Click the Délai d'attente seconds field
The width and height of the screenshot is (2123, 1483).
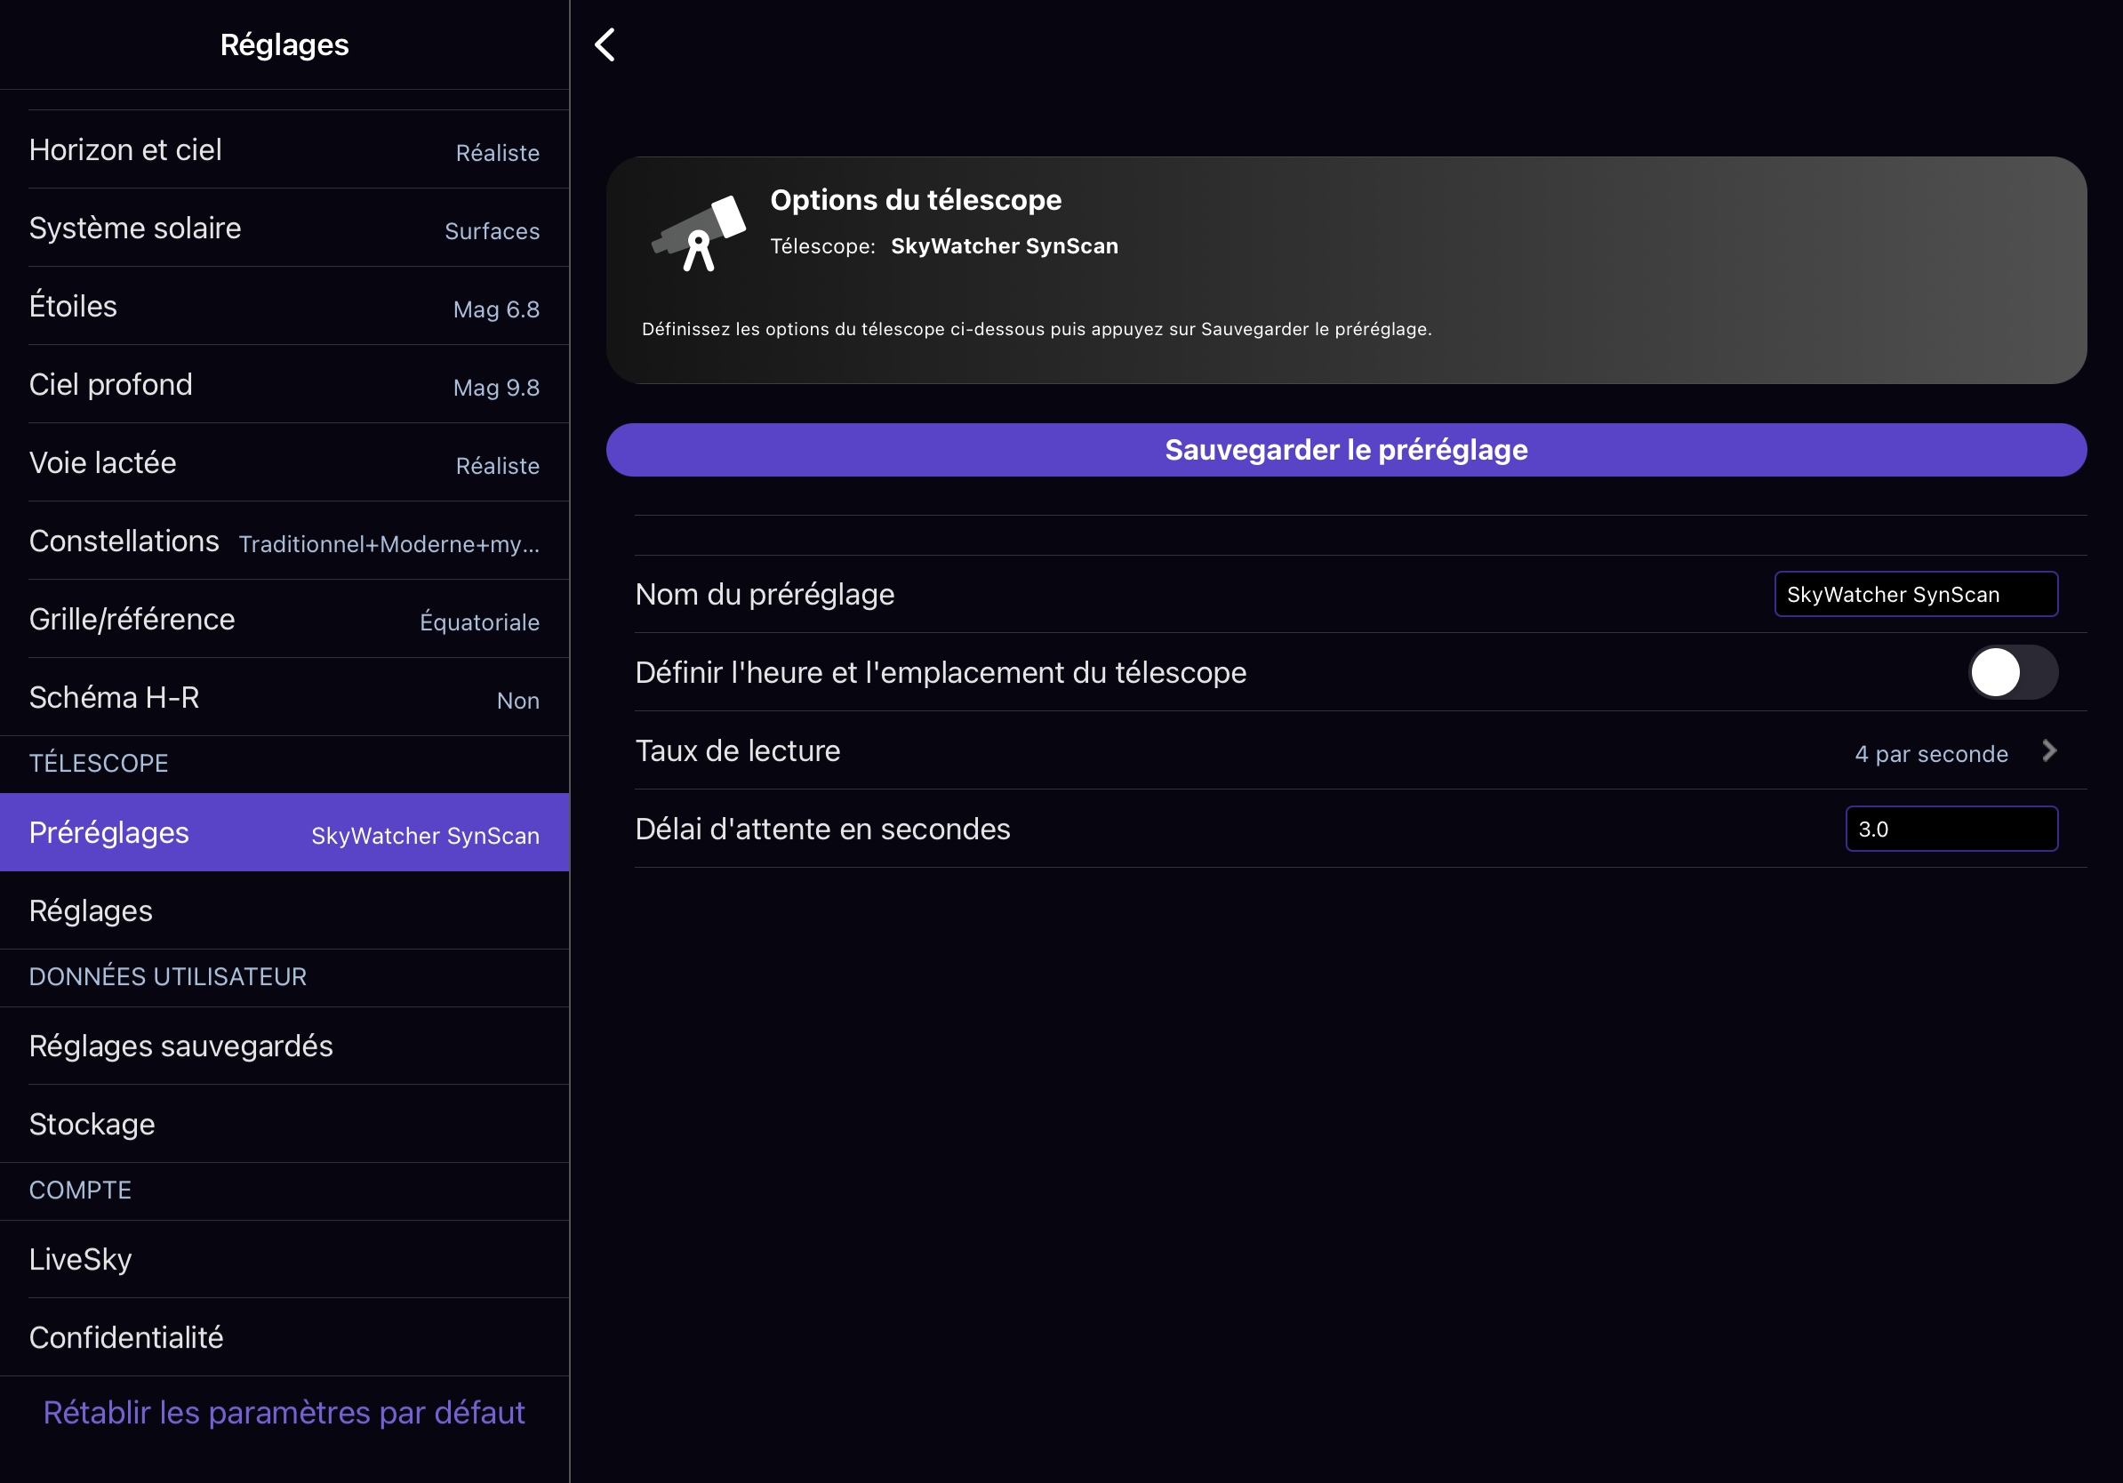1951,830
